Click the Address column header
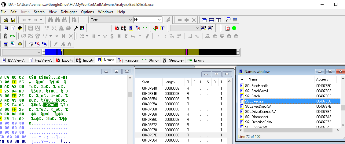Screen dimensions: 345x144 (x=322, y=79)
